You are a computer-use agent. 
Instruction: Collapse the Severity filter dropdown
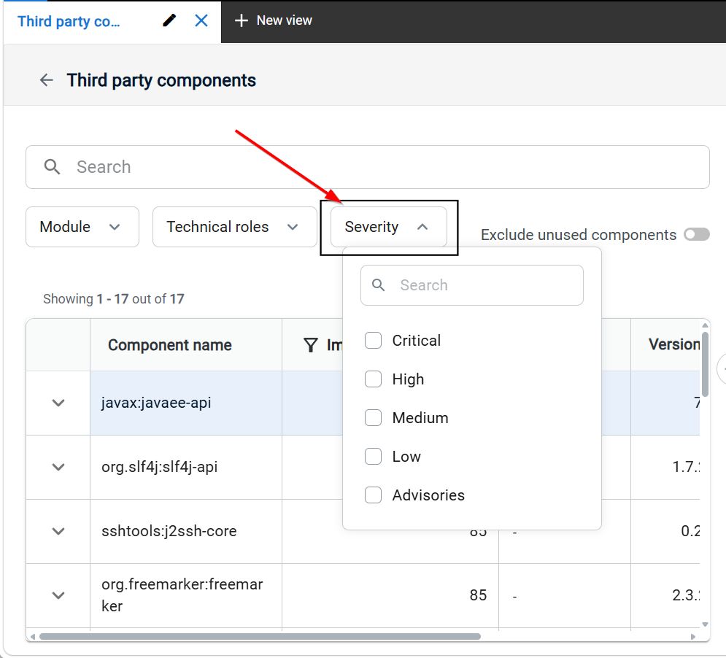388,227
